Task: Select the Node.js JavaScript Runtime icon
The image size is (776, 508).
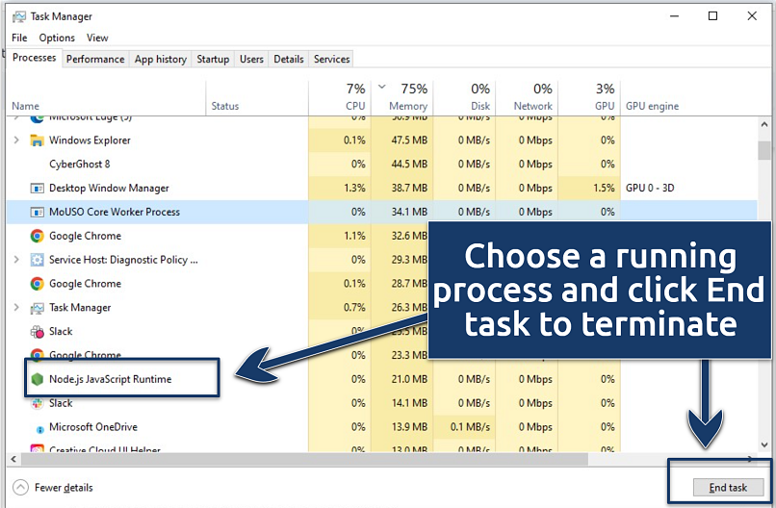Action: click(x=38, y=379)
